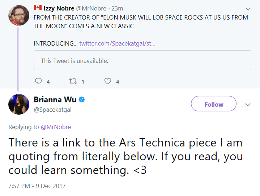
Task: Expand options chevron on Izzy Nobre's tweet
Action: [248, 9]
